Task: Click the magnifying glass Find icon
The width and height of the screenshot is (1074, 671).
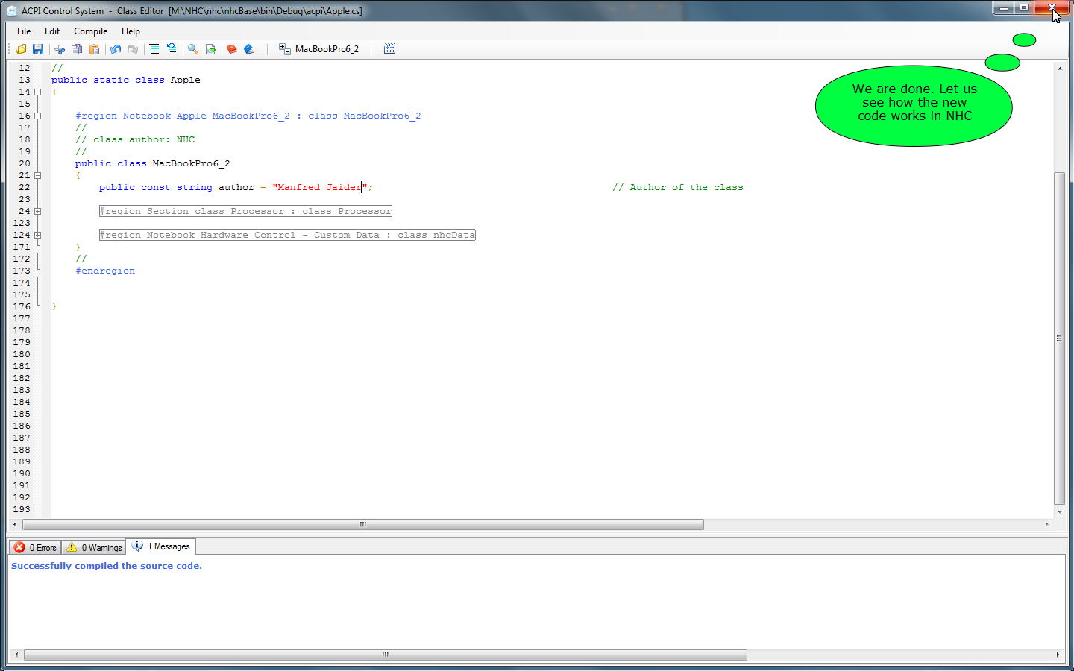Action: [193, 49]
